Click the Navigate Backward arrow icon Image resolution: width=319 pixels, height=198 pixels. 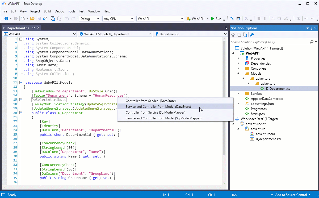(x=6, y=19)
